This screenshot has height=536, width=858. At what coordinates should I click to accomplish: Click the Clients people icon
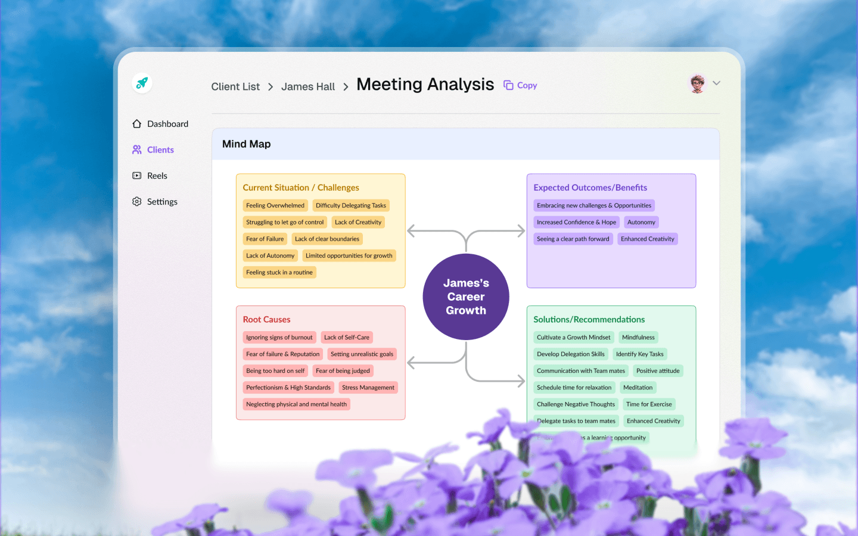tap(137, 149)
